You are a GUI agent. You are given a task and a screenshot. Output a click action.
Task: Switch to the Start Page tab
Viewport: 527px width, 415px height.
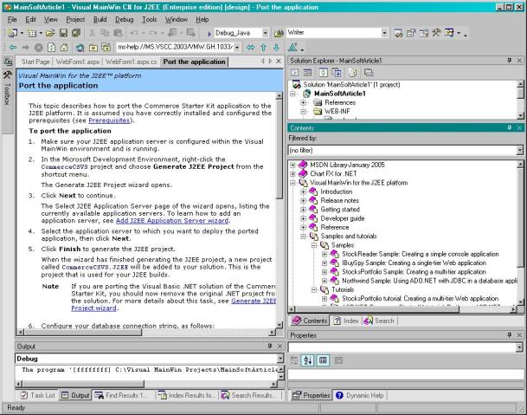coord(35,62)
